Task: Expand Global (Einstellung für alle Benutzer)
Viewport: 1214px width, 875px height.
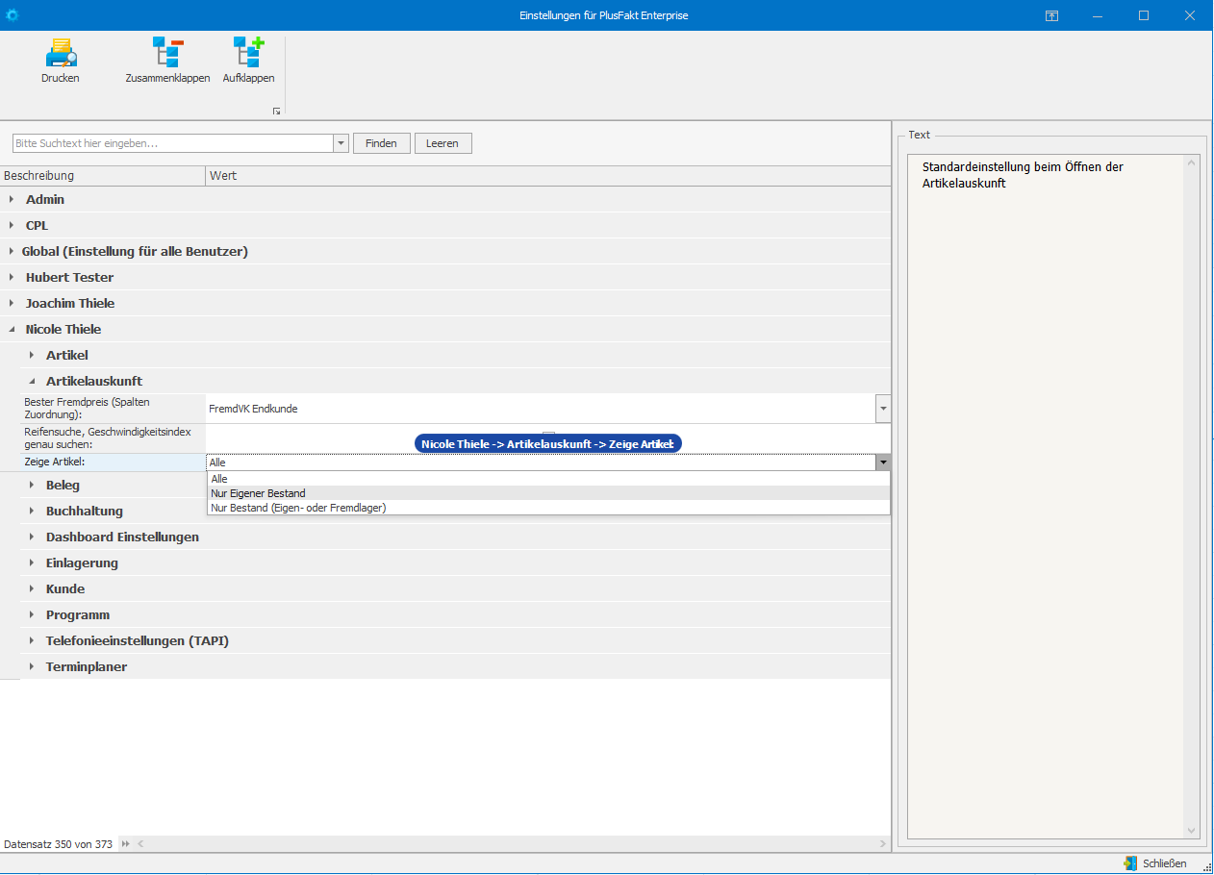Action: click(12, 252)
